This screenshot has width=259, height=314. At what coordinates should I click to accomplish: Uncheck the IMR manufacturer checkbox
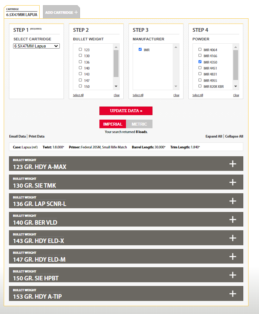[140, 49]
